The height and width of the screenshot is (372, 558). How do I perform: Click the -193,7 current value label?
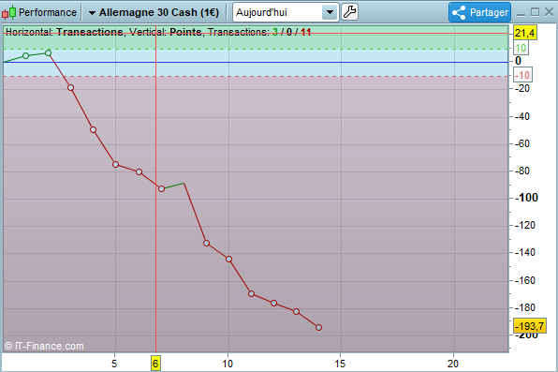(530, 326)
